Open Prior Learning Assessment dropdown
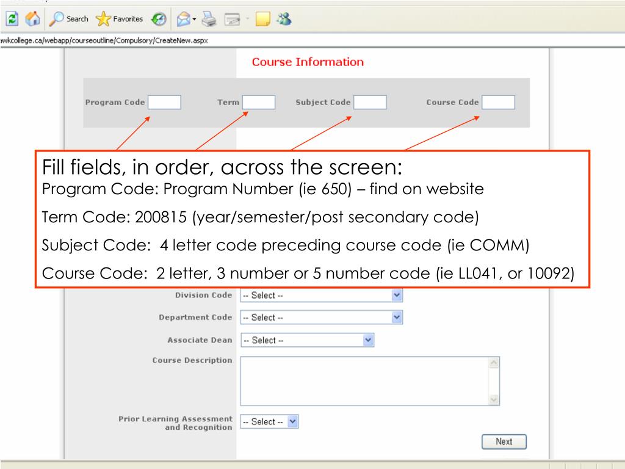This screenshot has width=625, height=469. (x=269, y=421)
